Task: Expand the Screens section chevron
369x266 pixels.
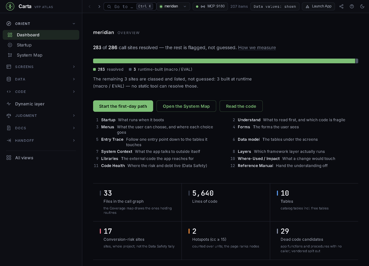Action: [74, 67]
